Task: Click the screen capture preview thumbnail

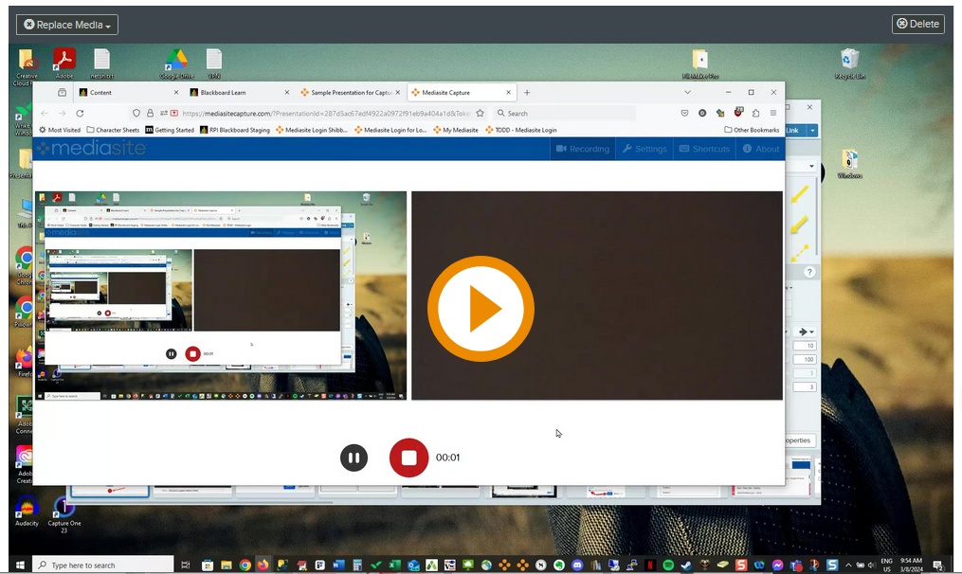Action: pos(221,296)
